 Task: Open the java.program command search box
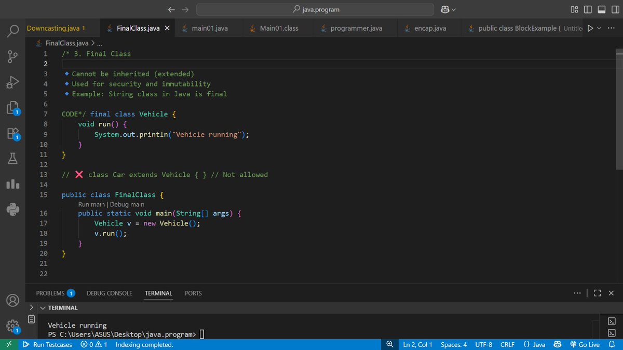[315, 9]
